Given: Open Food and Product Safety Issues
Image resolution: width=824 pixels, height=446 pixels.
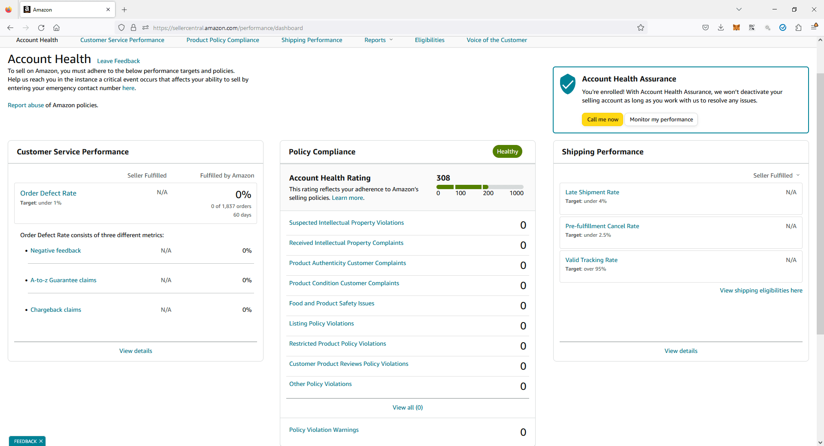Looking at the screenshot, I should [x=332, y=303].
